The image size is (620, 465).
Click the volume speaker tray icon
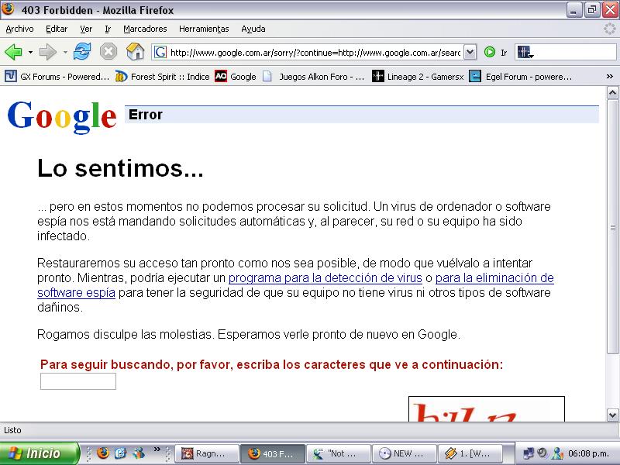pos(543,453)
